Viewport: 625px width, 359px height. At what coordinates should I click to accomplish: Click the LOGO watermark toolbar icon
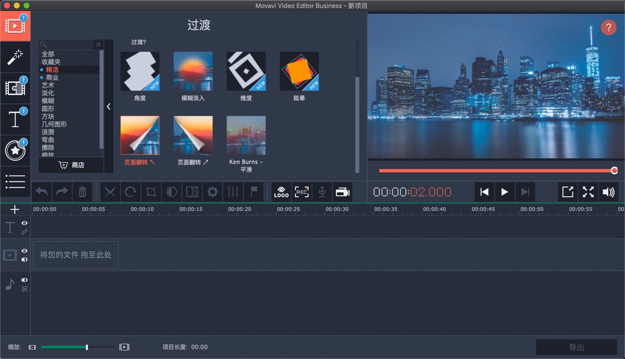click(x=281, y=192)
